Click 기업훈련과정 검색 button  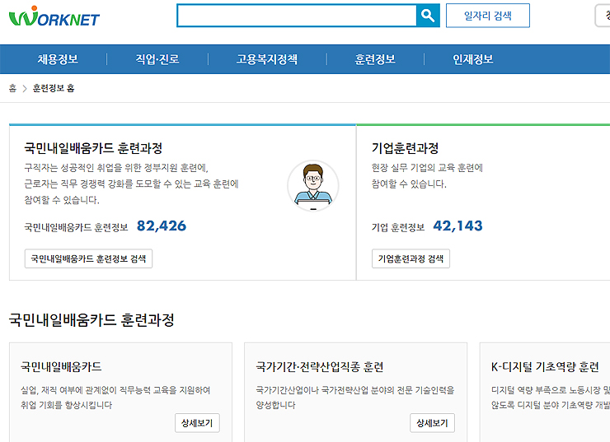[411, 258]
